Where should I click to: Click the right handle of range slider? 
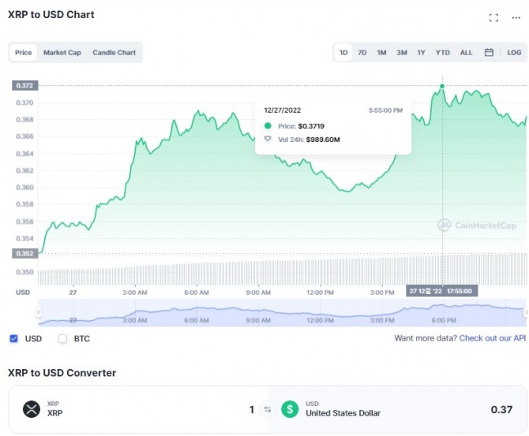[526, 313]
